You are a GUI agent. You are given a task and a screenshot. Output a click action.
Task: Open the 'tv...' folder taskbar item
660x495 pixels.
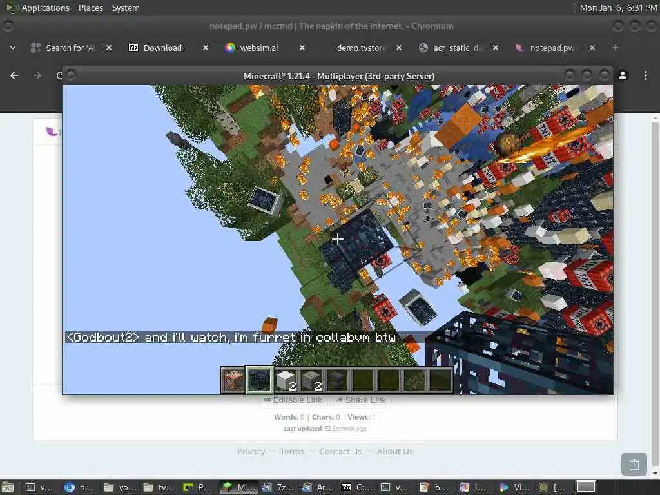[x=159, y=487]
